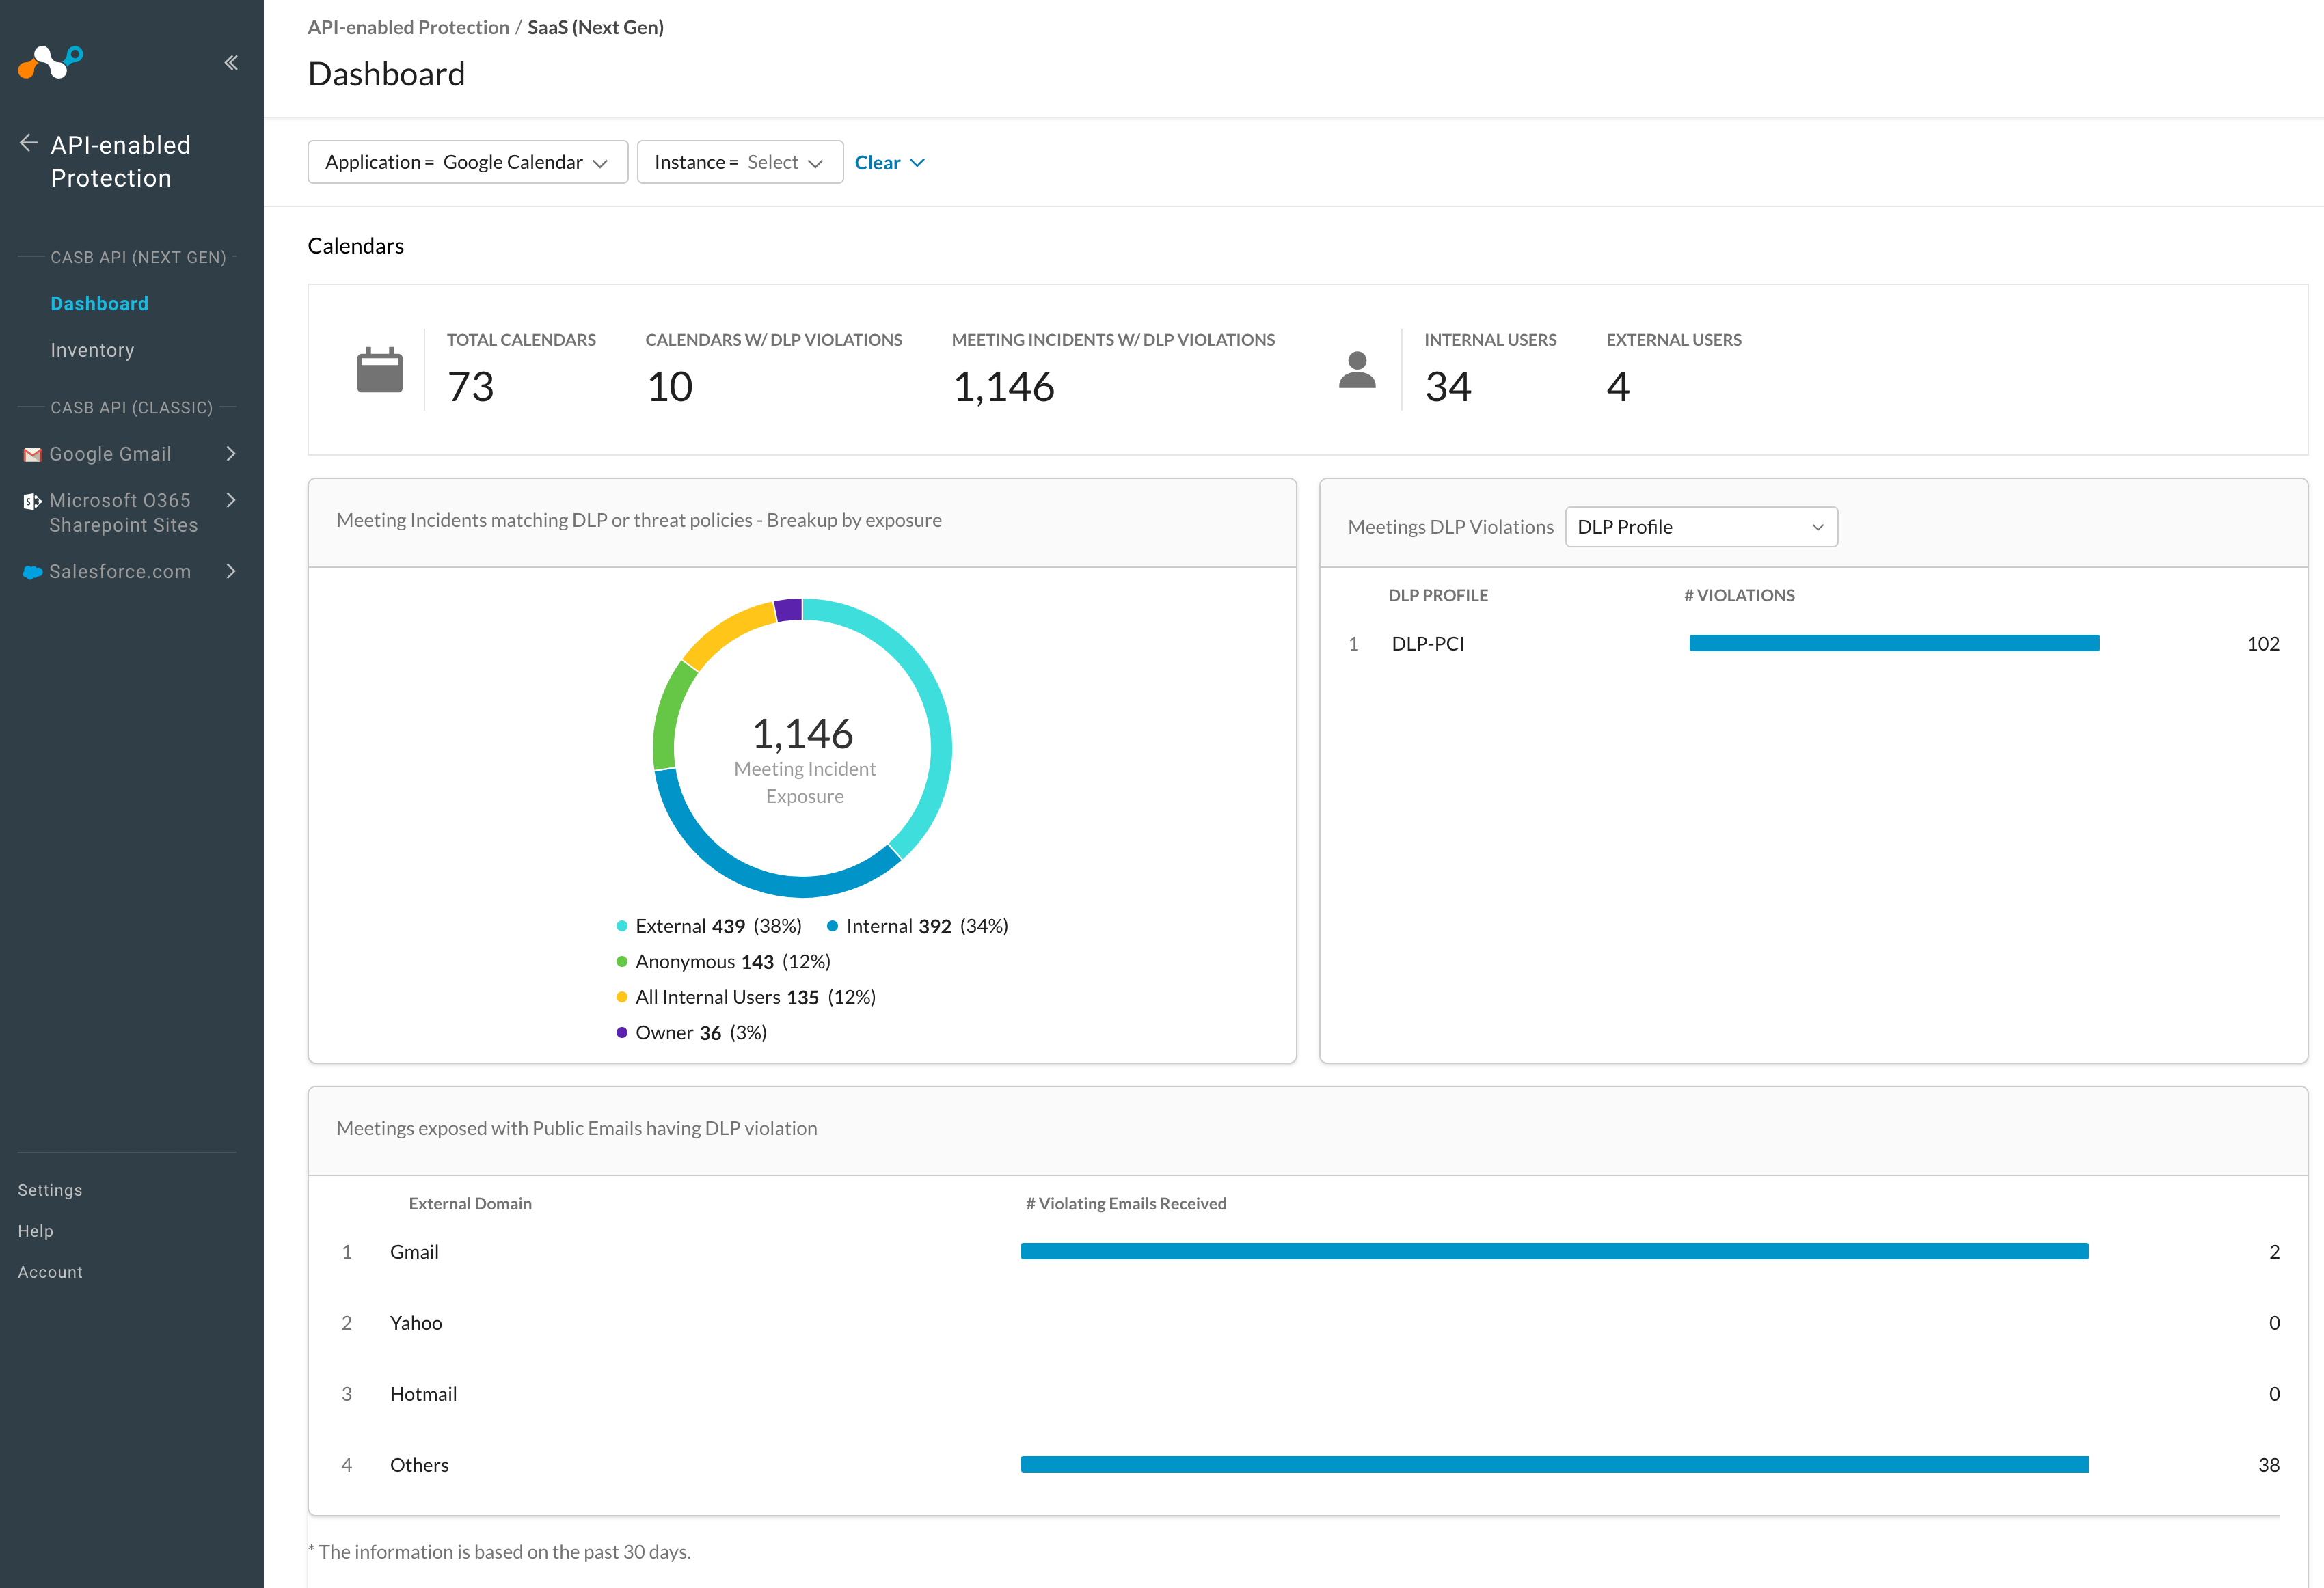The image size is (2324, 1588).
Task: Click the back arrow next to API-enabled Protection
Action: click(29, 142)
